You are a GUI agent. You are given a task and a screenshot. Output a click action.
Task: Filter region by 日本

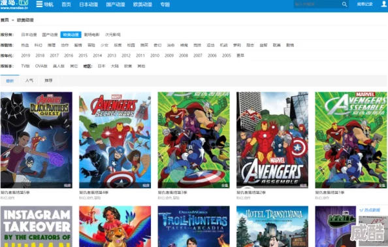(x=101, y=66)
